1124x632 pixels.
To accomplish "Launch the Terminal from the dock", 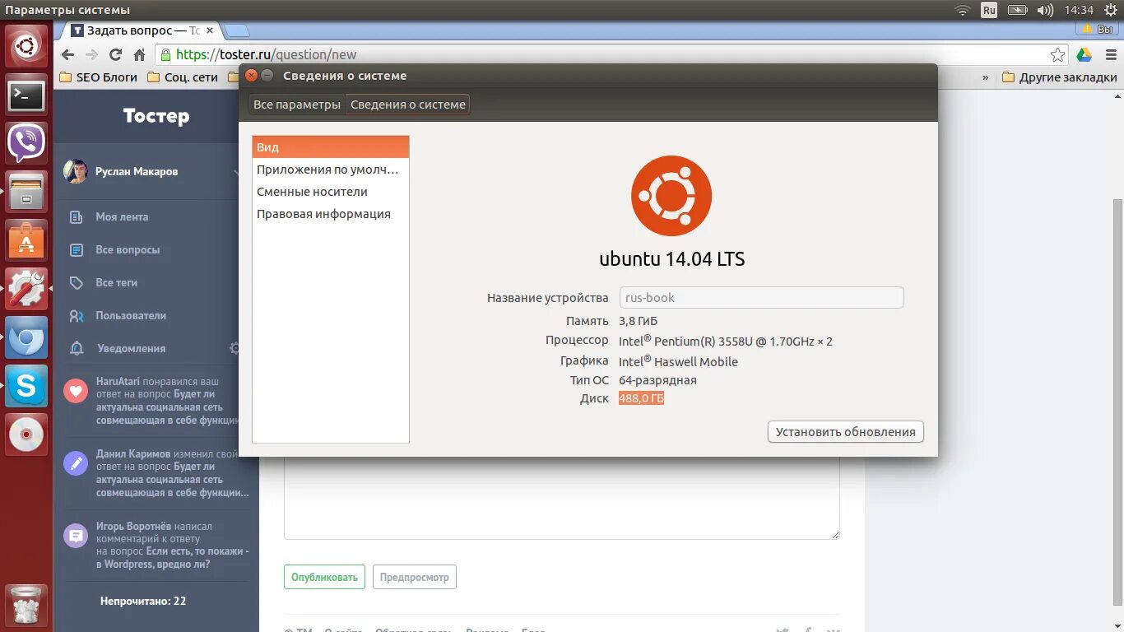I will (x=27, y=95).
